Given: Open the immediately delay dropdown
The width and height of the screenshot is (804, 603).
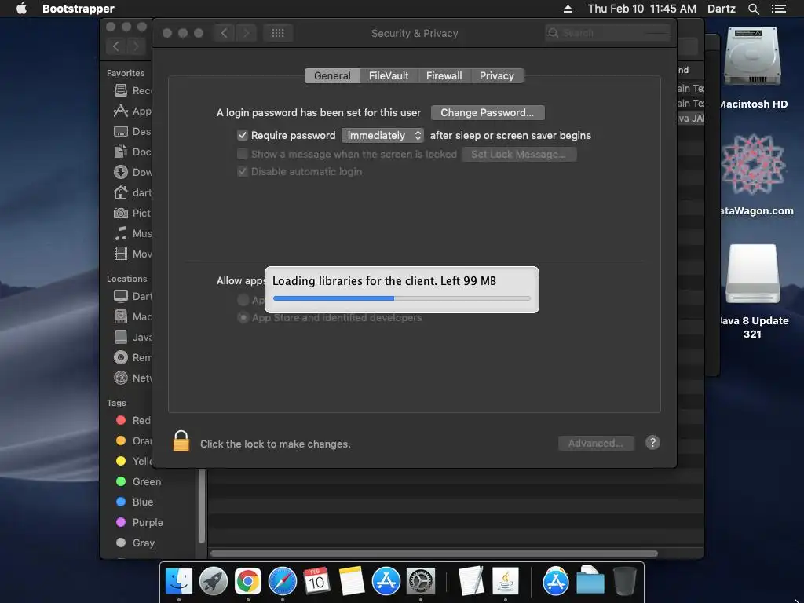Looking at the screenshot, I should point(382,135).
